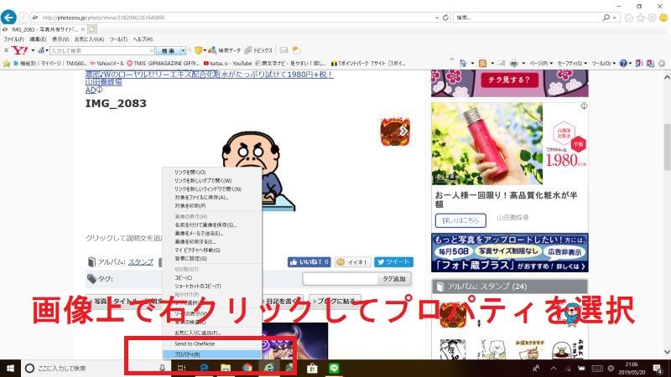Select 名前を付けて画像を保存(S) in context menu
The width and height of the screenshot is (671, 377).
click(x=212, y=225)
